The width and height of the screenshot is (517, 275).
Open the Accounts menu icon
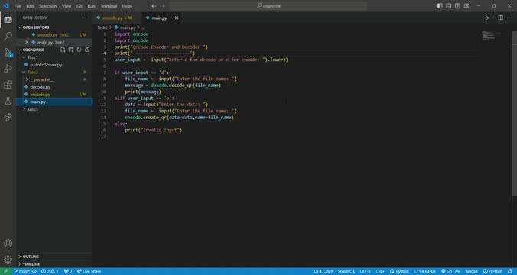(x=8, y=244)
